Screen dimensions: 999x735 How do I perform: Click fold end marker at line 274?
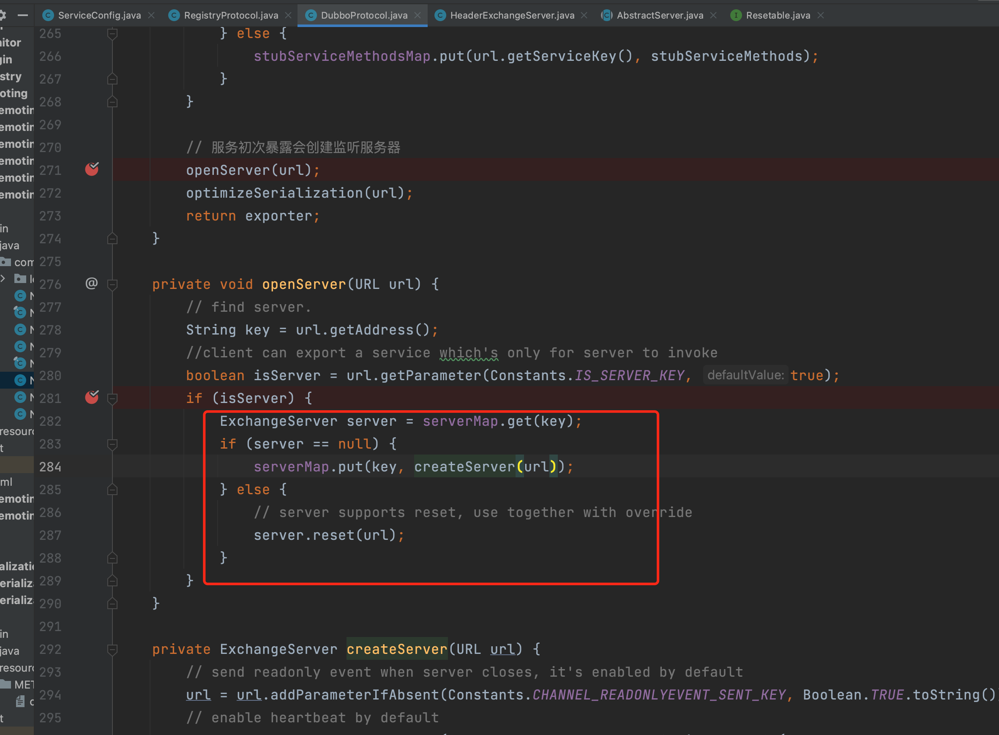(x=112, y=239)
